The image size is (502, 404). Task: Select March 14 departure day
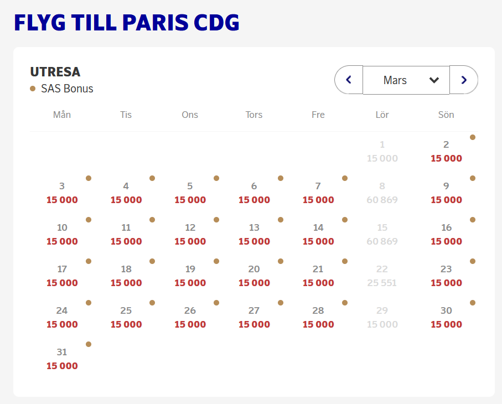point(318,235)
